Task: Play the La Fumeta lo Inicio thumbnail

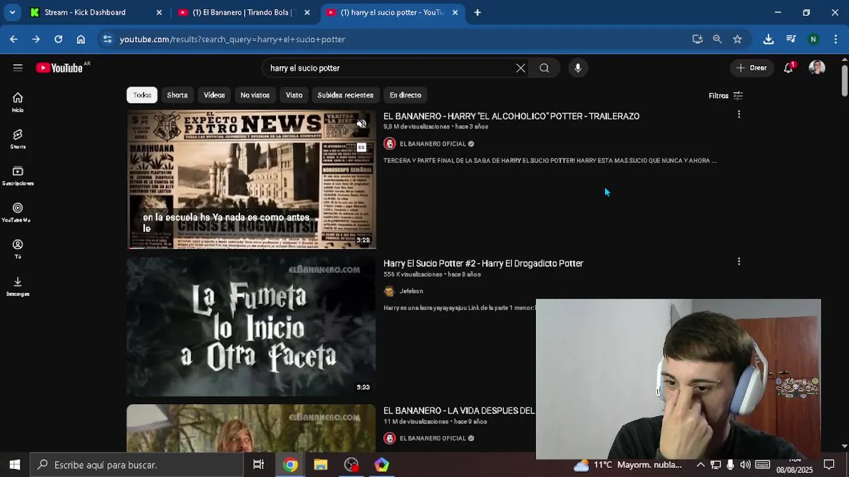Action: 251,327
